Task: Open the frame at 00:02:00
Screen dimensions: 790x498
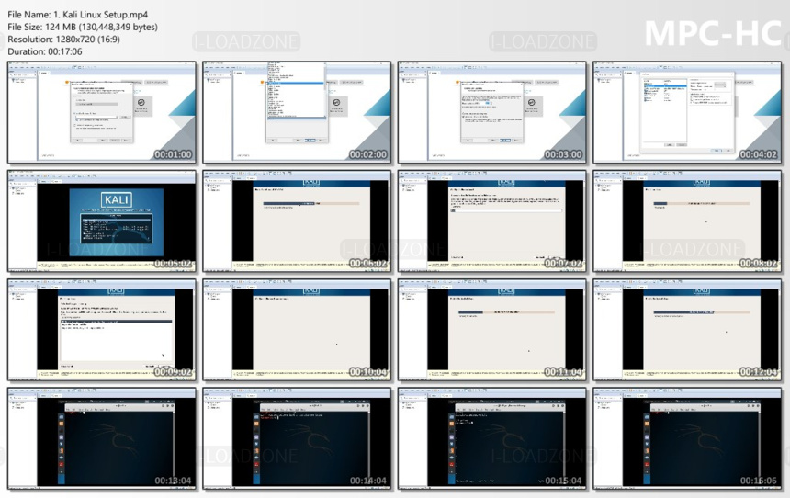Action: (297, 112)
